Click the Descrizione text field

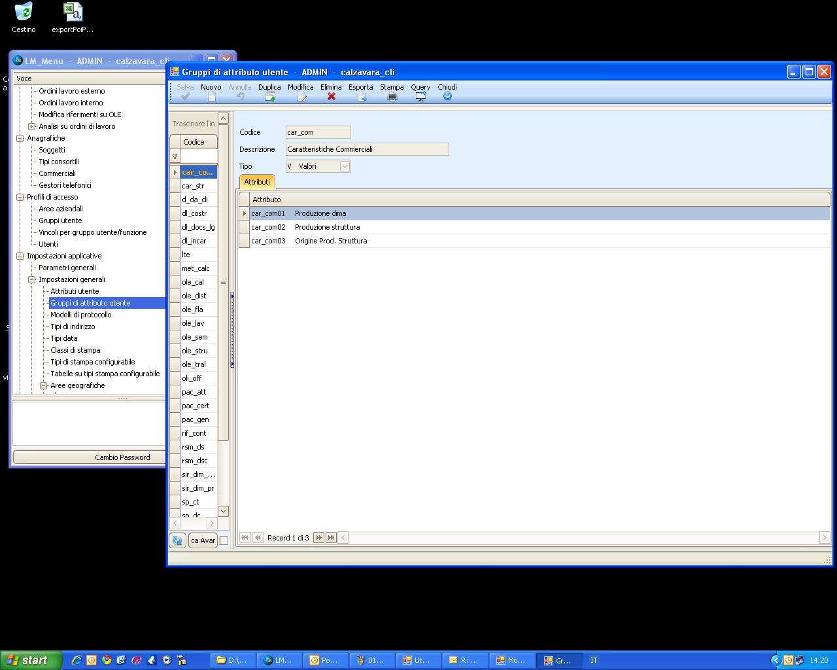click(x=367, y=149)
